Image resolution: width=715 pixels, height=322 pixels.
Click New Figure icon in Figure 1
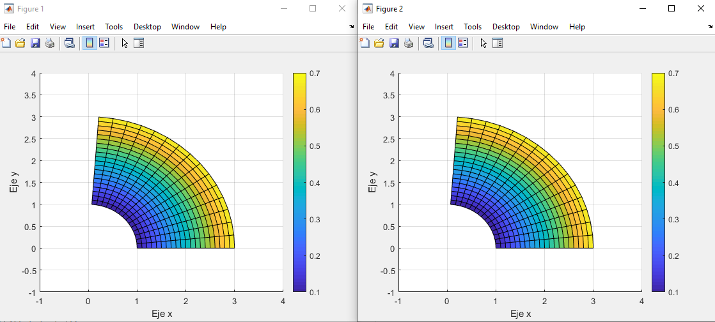pyautogui.click(x=6, y=43)
